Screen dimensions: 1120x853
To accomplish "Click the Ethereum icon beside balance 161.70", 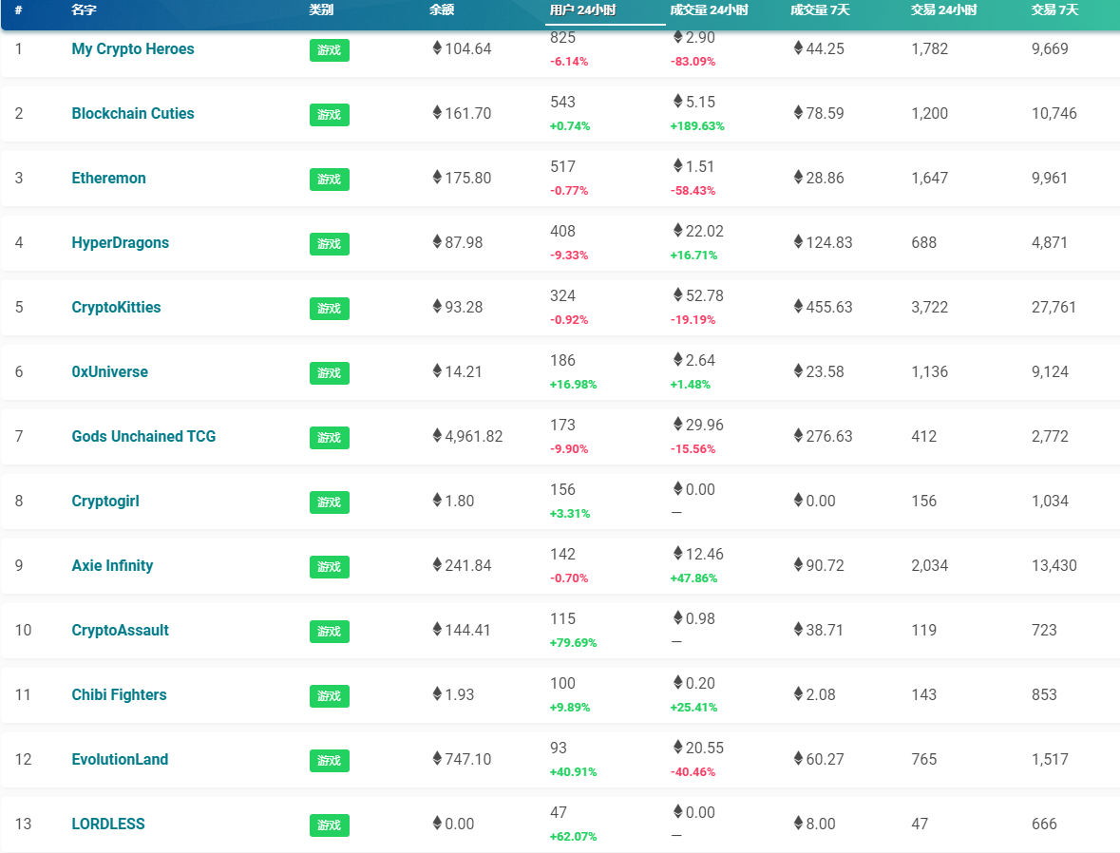I will pos(437,112).
